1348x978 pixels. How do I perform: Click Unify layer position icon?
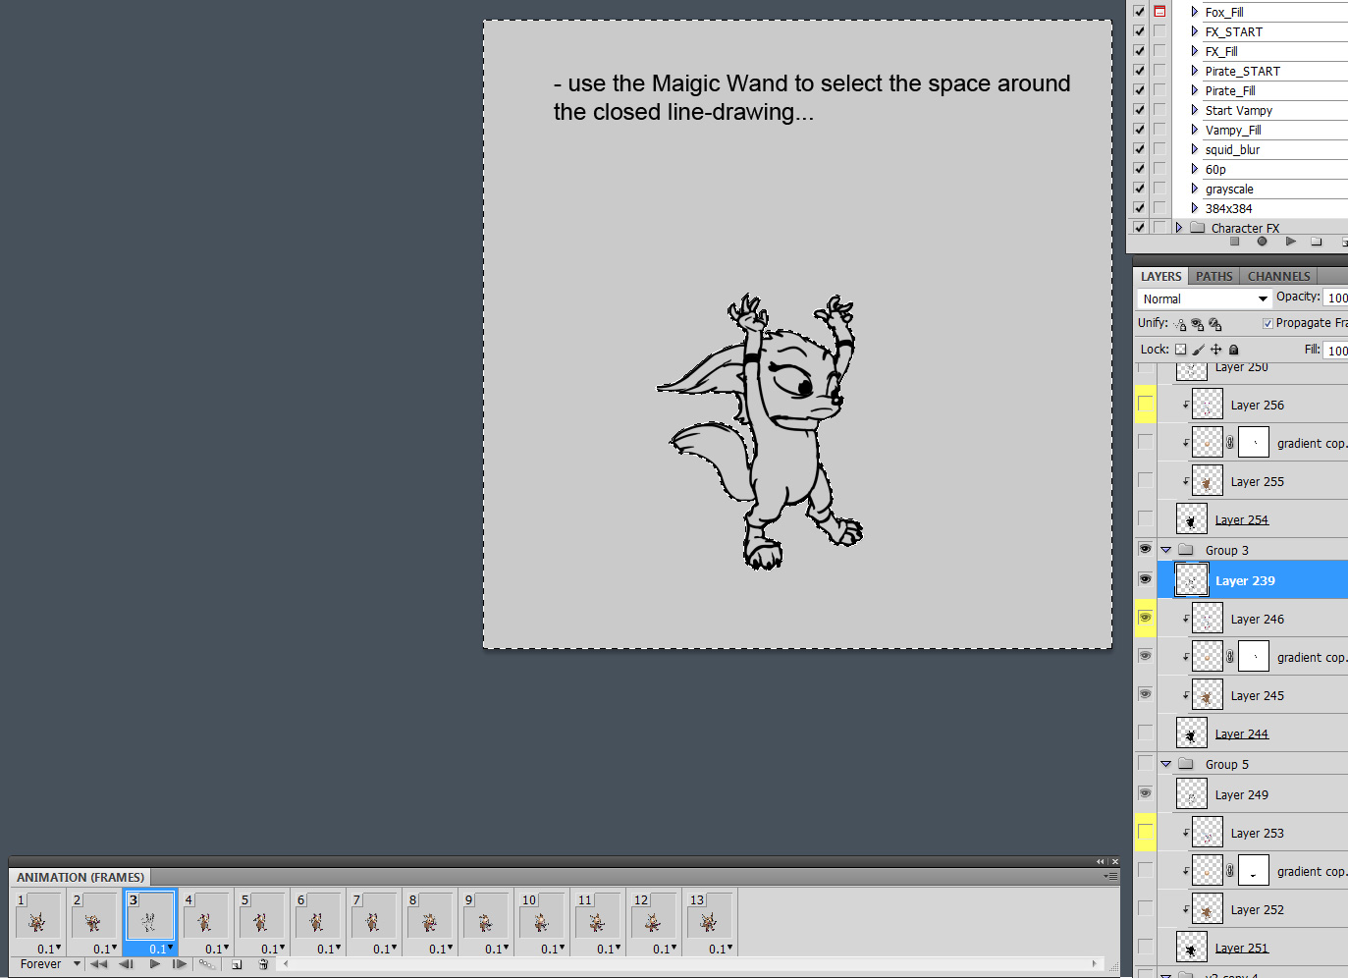pos(1180,324)
